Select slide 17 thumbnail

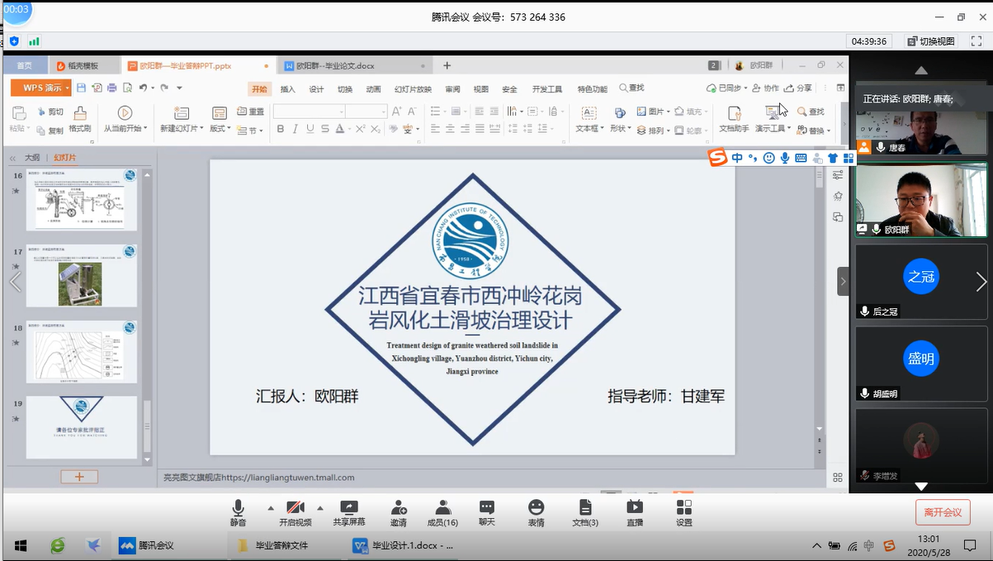coord(81,275)
